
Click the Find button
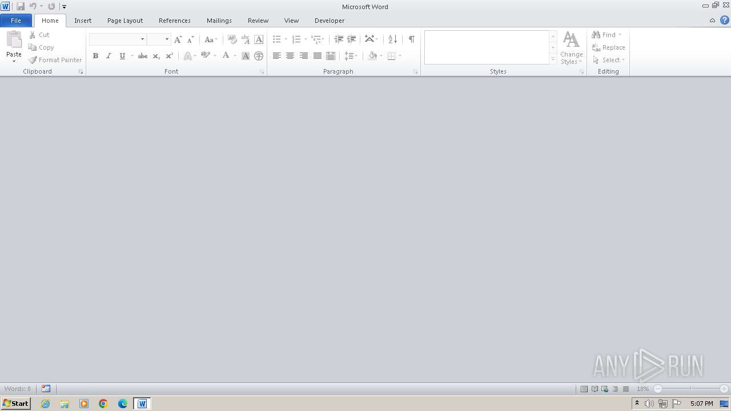(x=607, y=35)
